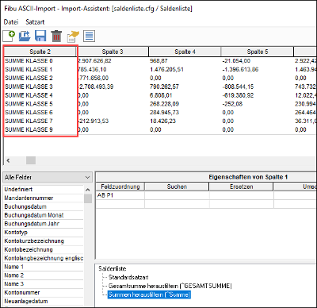This screenshot has width=317, height=308.
Task: Click empty Ersetzen cell next to AB P1
Action: (x=241, y=195)
